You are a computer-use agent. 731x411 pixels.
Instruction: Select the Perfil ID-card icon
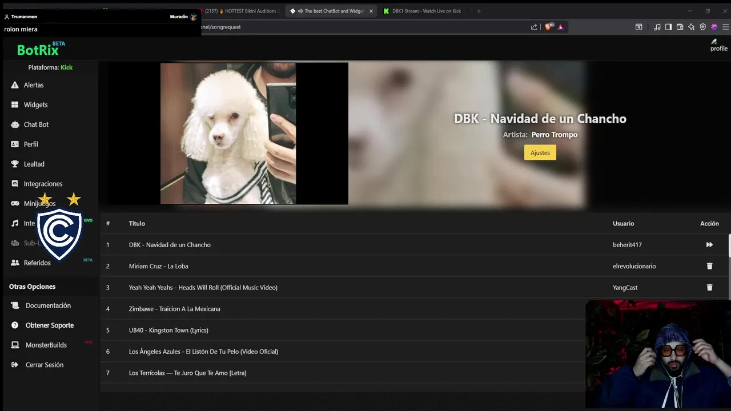pos(15,144)
